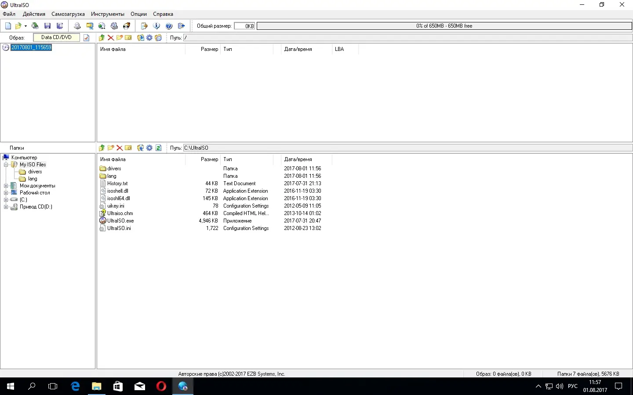Image resolution: width=633 pixels, height=395 pixels.
Task: Click the last icon before image Путь field
Action: click(x=158, y=38)
